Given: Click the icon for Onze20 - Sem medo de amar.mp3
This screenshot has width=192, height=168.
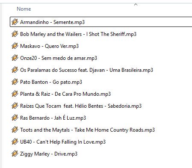Looking at the screenshot, I should pyautogui.click(x=15, y=58).
